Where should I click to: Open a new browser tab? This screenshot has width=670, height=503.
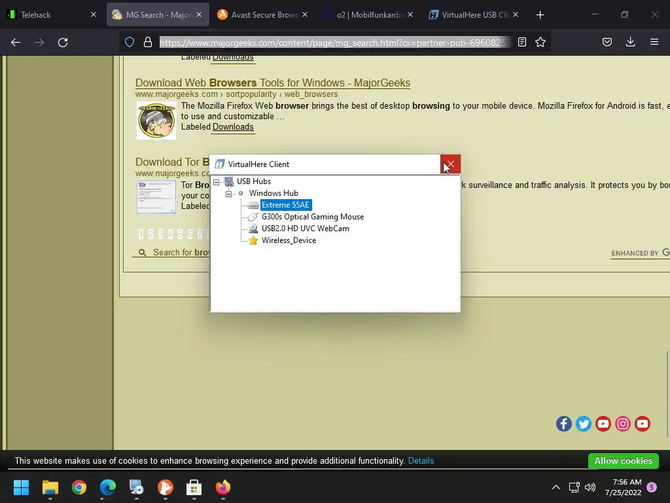(540, 15)
